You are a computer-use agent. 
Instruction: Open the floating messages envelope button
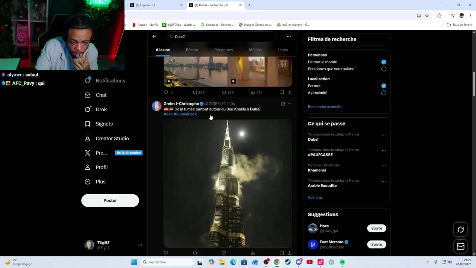pyautogui.click(x=460, y=246)
